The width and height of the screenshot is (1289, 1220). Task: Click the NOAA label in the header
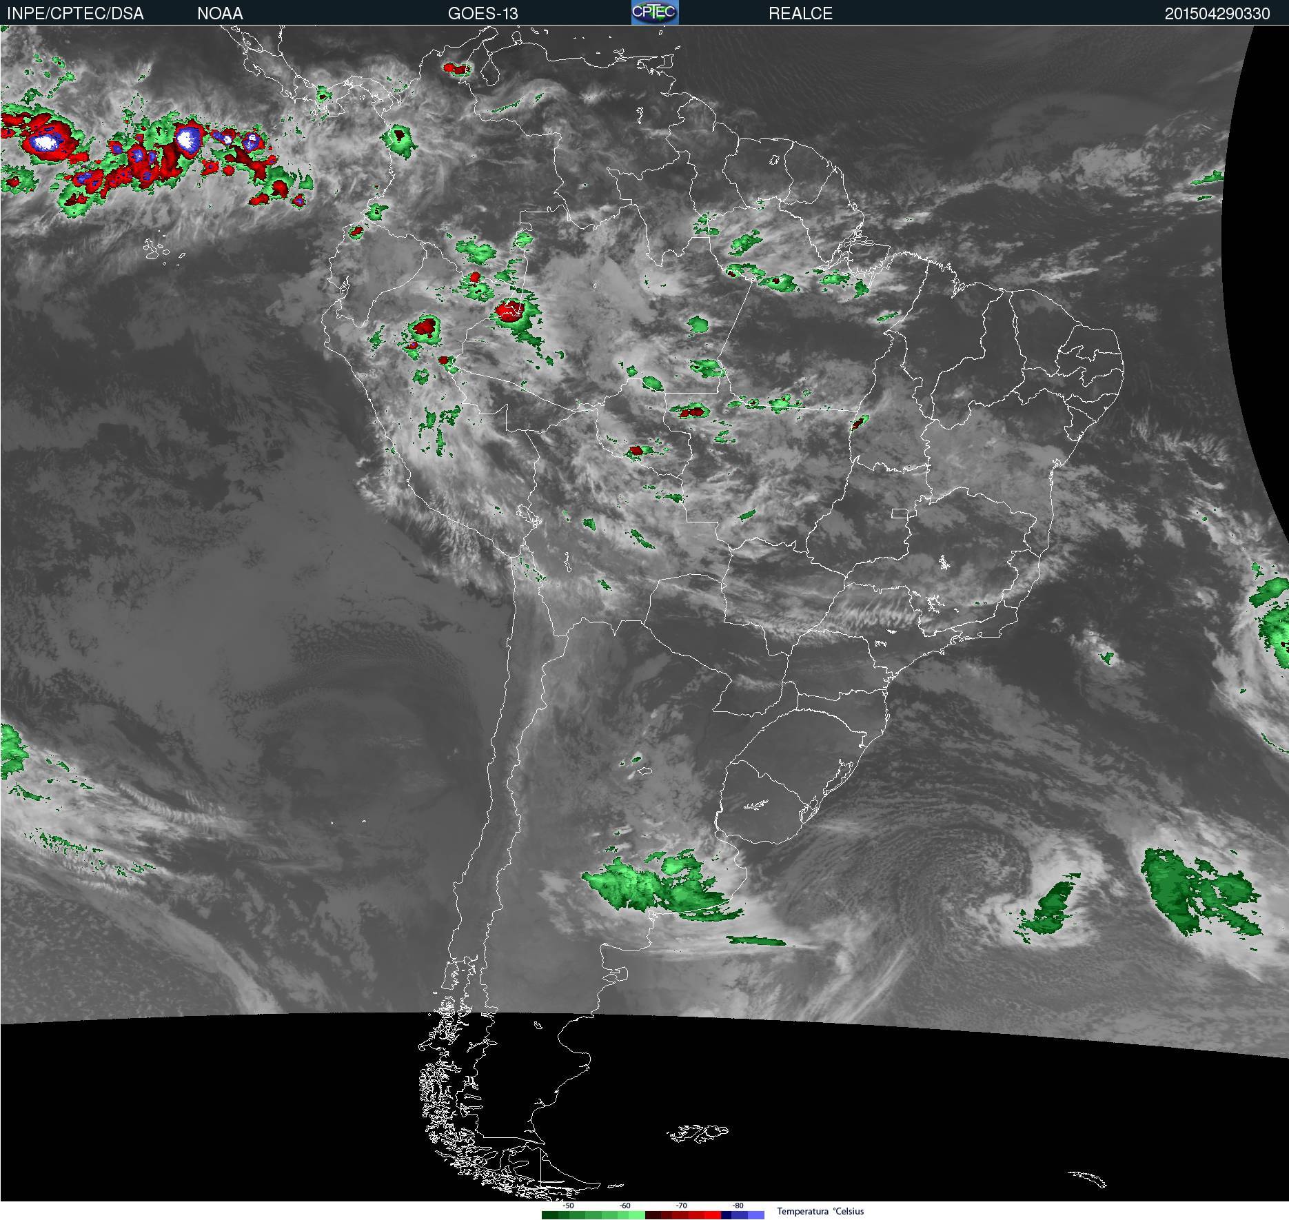(220, 14)
